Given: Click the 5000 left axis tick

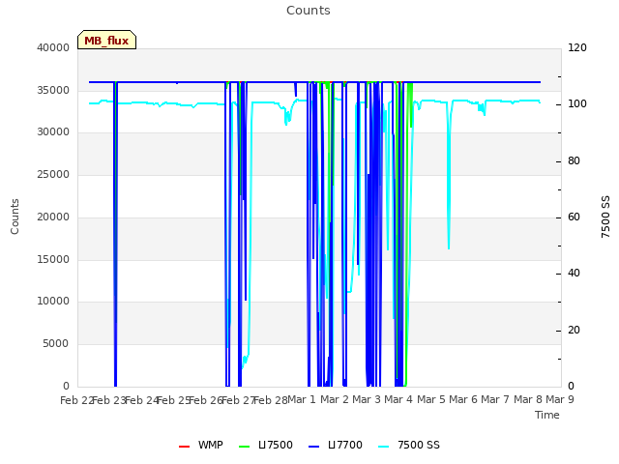Looking at the screenshot, I should point(56,344).
